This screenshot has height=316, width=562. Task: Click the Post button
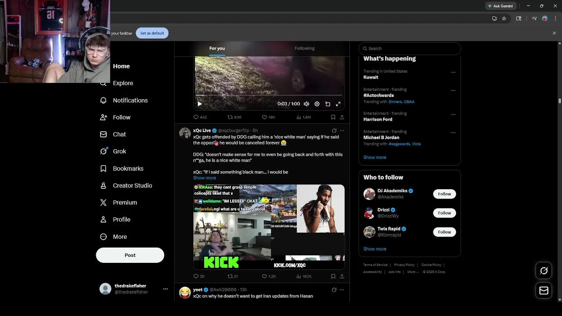pyautogui.click(x=130, y=255)
